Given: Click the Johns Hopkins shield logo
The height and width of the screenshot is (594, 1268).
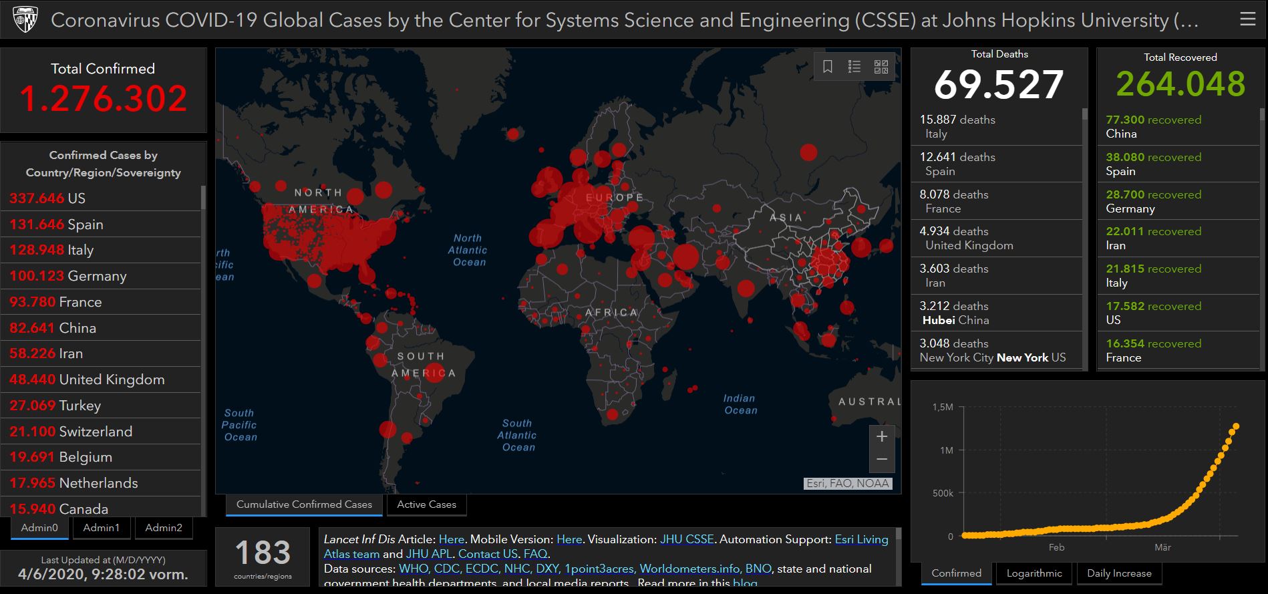Looking at the screenshot, I should pyautogui.click(x=25, y=19).
